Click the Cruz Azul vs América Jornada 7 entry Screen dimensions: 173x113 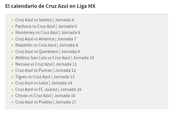tap(46, 39)
